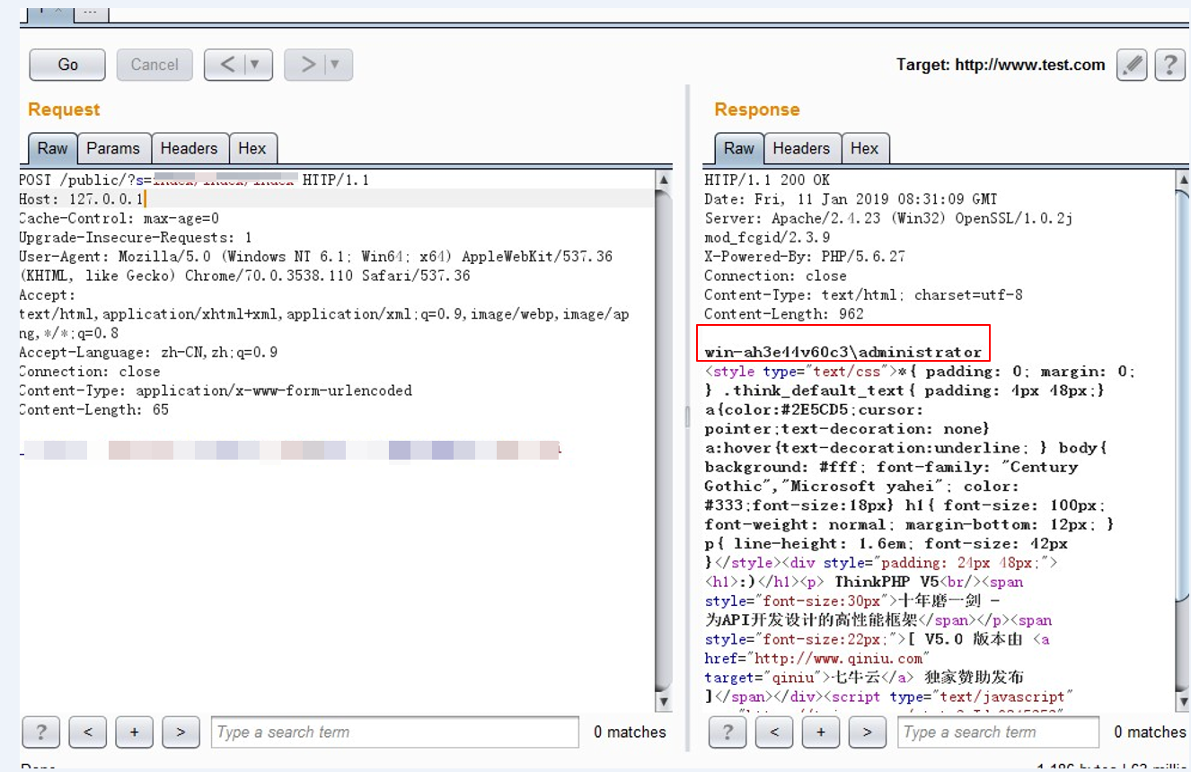Open help via top-right question mark
This screenshot has width=1191, height=772.
coord(1169,65)
